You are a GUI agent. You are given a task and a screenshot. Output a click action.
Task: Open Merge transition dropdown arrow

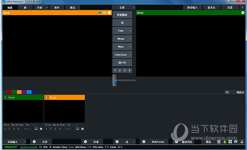pyautogui.click(x=130, y=39)
